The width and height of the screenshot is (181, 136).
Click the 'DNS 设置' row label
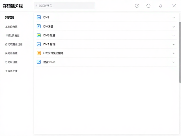(49, 35)
